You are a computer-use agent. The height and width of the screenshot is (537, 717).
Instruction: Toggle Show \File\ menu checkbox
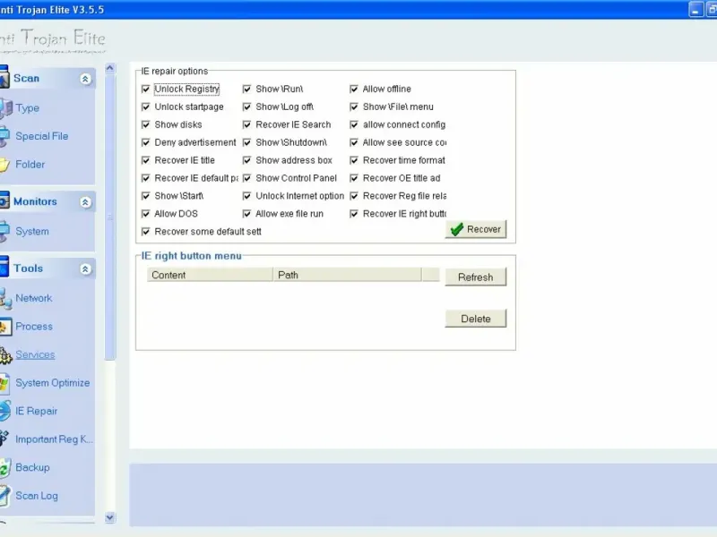[x=354, y=107]
